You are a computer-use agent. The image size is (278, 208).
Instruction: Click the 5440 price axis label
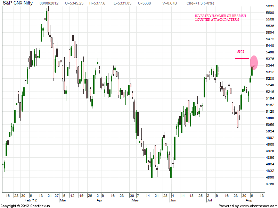270,46
